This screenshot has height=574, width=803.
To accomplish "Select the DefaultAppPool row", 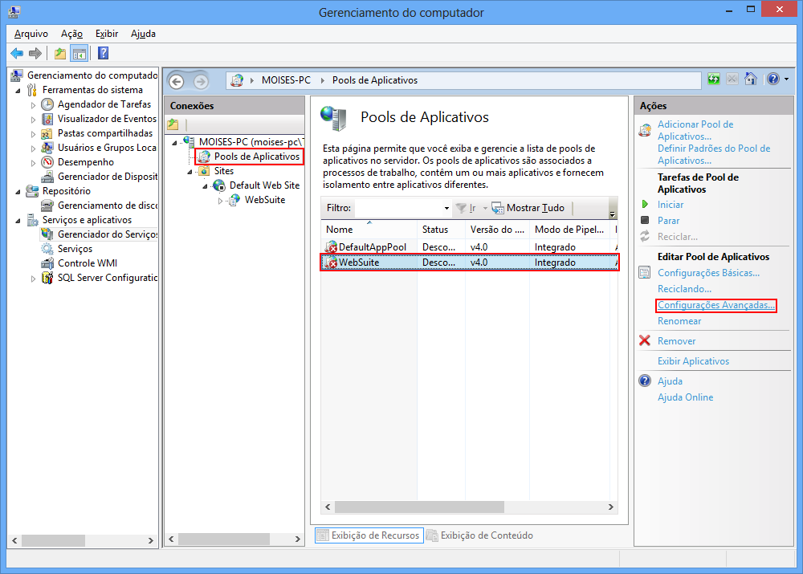I will coord(469,246).
